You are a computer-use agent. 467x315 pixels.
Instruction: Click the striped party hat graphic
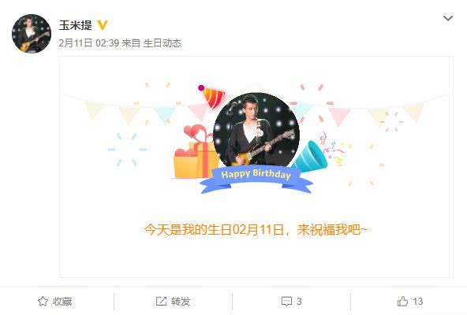coord(211,96)
